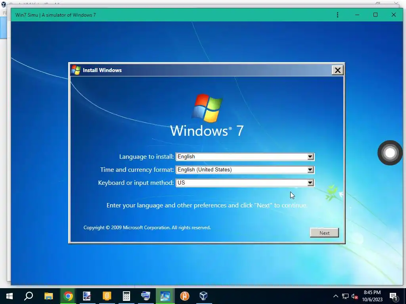Switch to Google Chrome in the taskbar
The height and width of the screenshot is (304, 406).
coord(68,296)
